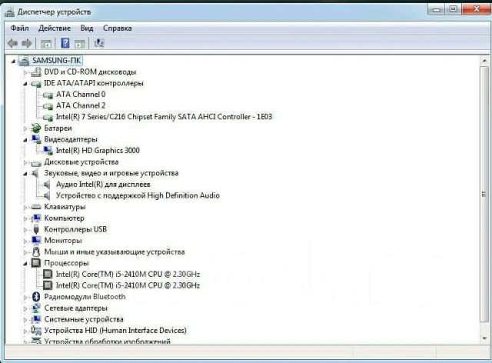
Task: Click the Системные устройства icon
Action: pos(36,319)
